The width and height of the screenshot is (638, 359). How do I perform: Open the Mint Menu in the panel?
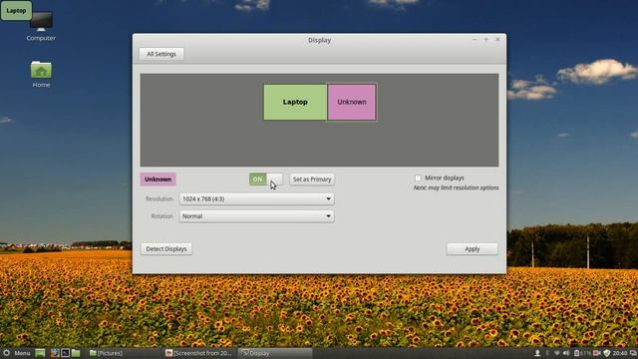point(17,353)
